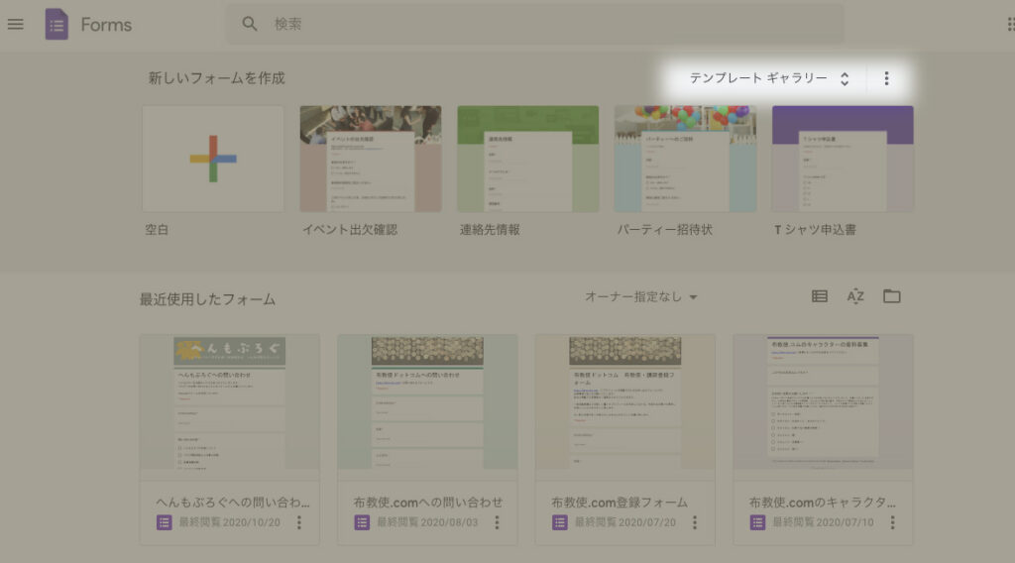Viewport: 1015px width, 563px height.
Task: Click 新しいフォームを作成 heading
Action: (x=216, y=78)
